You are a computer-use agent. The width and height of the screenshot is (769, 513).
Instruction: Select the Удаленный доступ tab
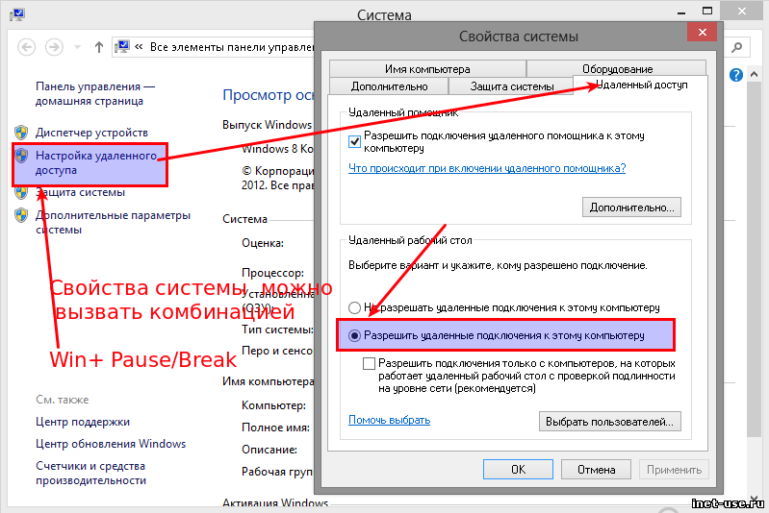pyautogui.click(x=640, y=85)
